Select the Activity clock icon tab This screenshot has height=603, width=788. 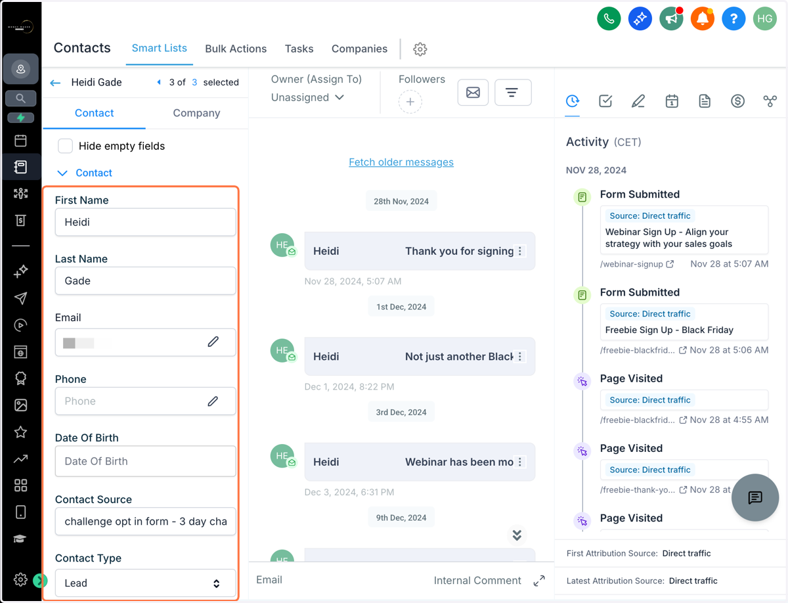(573, 100)
